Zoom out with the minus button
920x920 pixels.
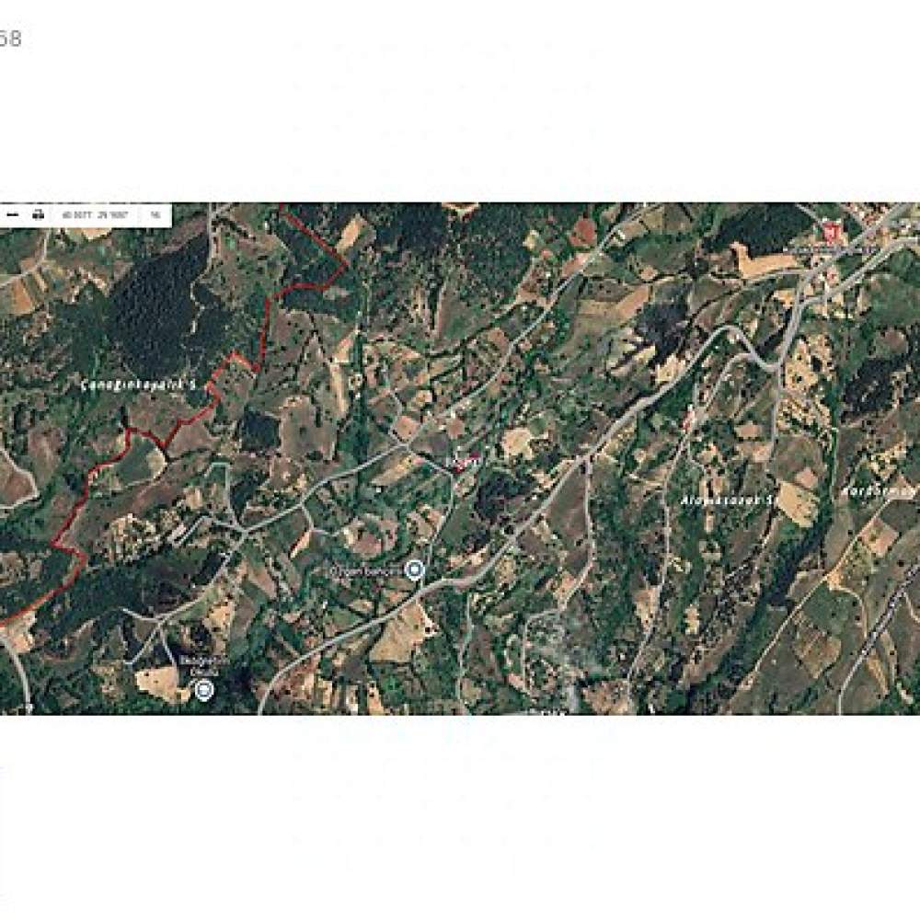click(13, 214)
